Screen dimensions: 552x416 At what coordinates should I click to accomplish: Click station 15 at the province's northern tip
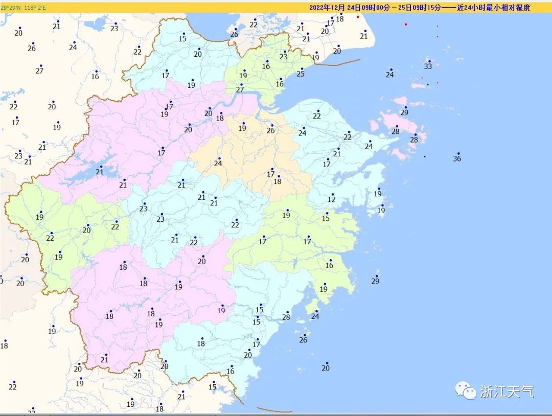click(x=183, y=34)
